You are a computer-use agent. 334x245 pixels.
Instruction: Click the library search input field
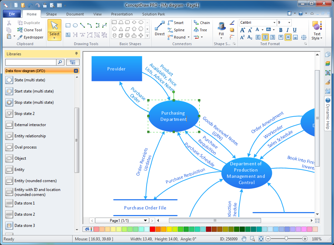tap(31, 62)
